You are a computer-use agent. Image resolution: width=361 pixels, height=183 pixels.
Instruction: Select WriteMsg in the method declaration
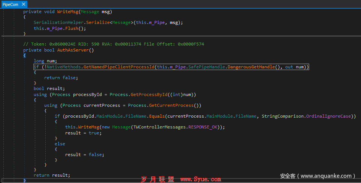pos(68,12)
